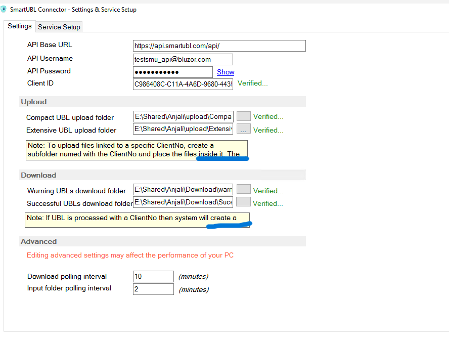Edit the Input folder polling interval value
The width and height of the screenshot is (449, 340).
tap(153, 289)
